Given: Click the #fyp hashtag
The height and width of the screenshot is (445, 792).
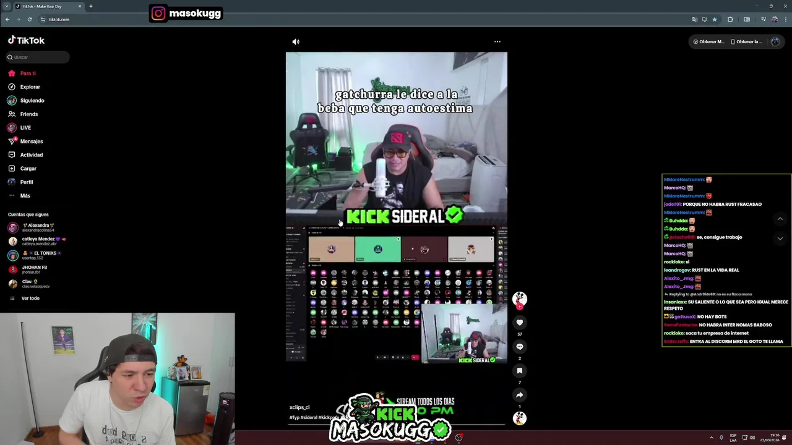Looking at the screenshot, I should pyautogui.click(x=294, y=417).
